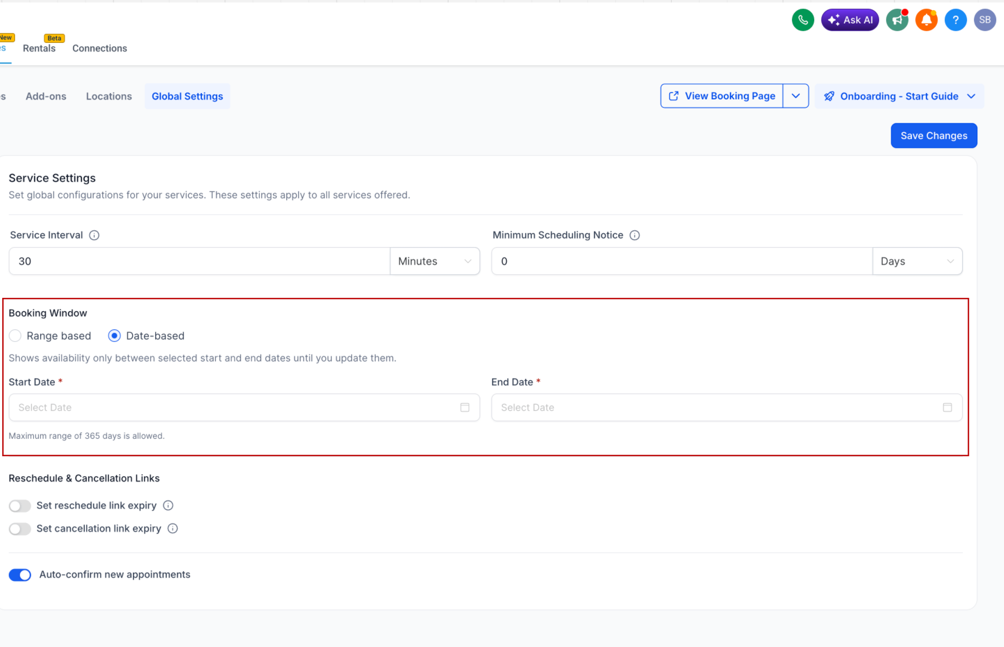Switch to the Locations tab
Screen dimensions: 1004x647
point(109,96)
